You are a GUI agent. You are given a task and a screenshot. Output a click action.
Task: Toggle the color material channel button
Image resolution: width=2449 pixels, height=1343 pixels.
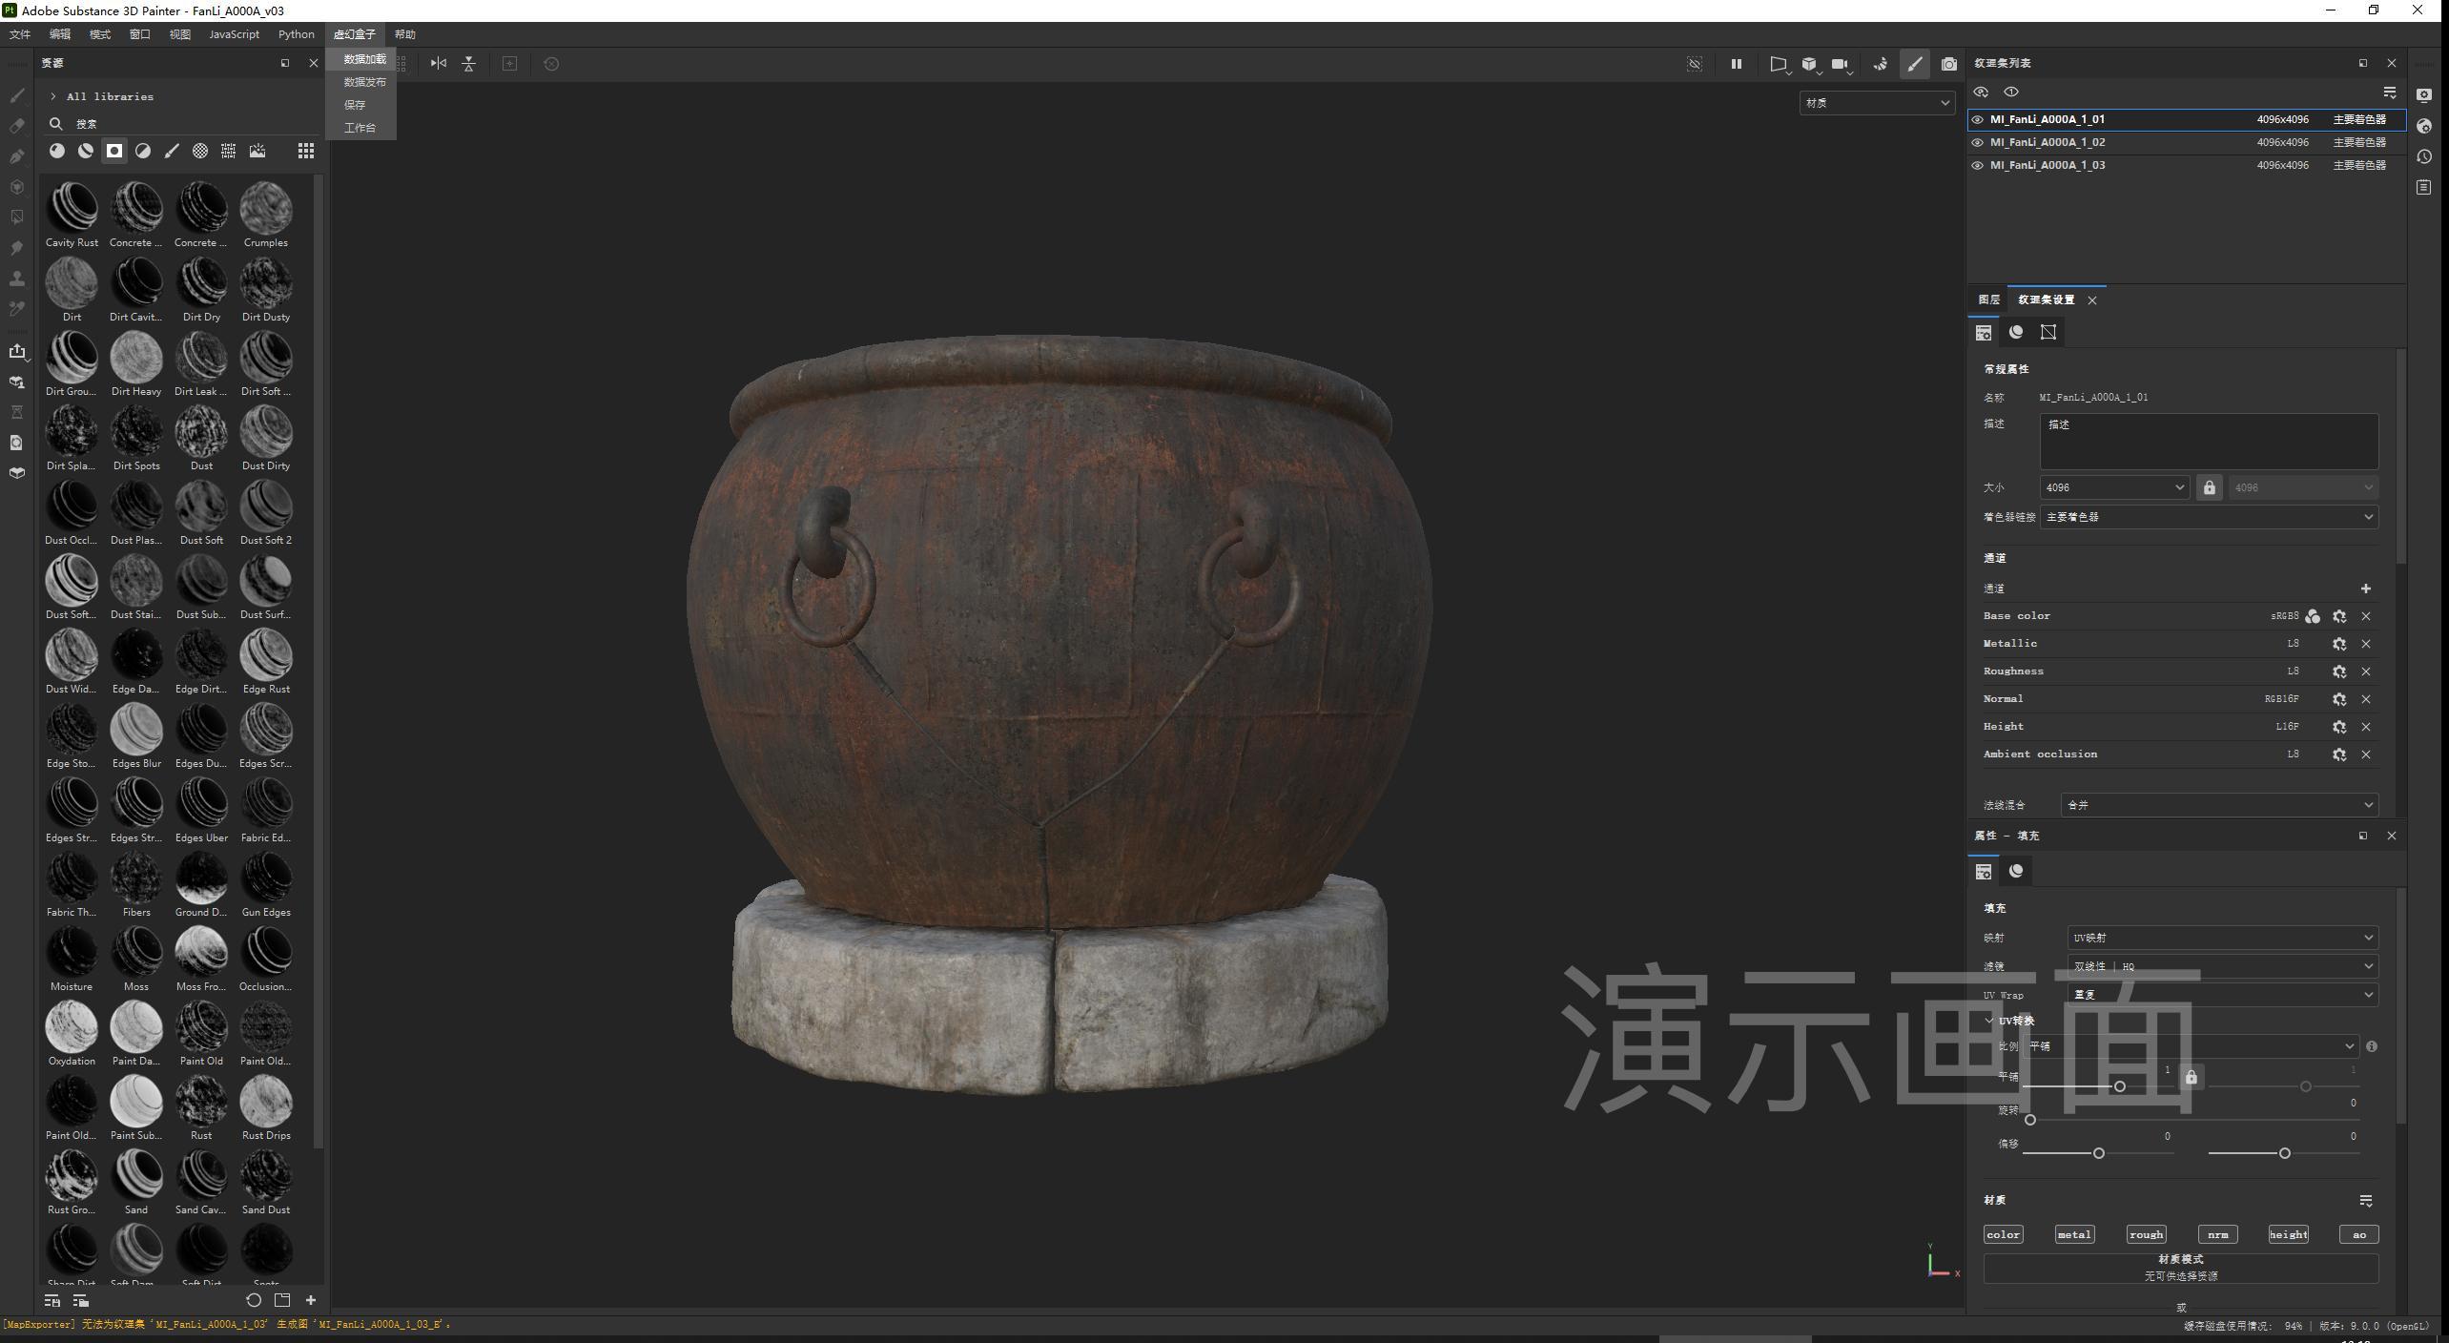2003,1234
